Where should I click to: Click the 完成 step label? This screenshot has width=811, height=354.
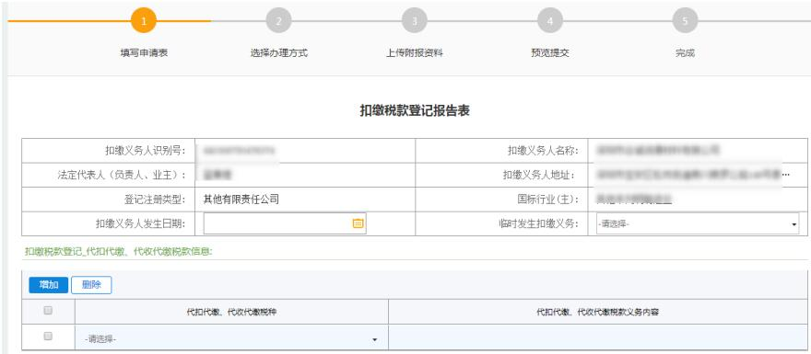pyautogui.click(x=685, y=53)
